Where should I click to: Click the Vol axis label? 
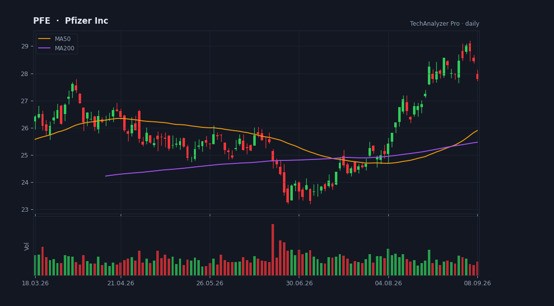coord(27,246)
